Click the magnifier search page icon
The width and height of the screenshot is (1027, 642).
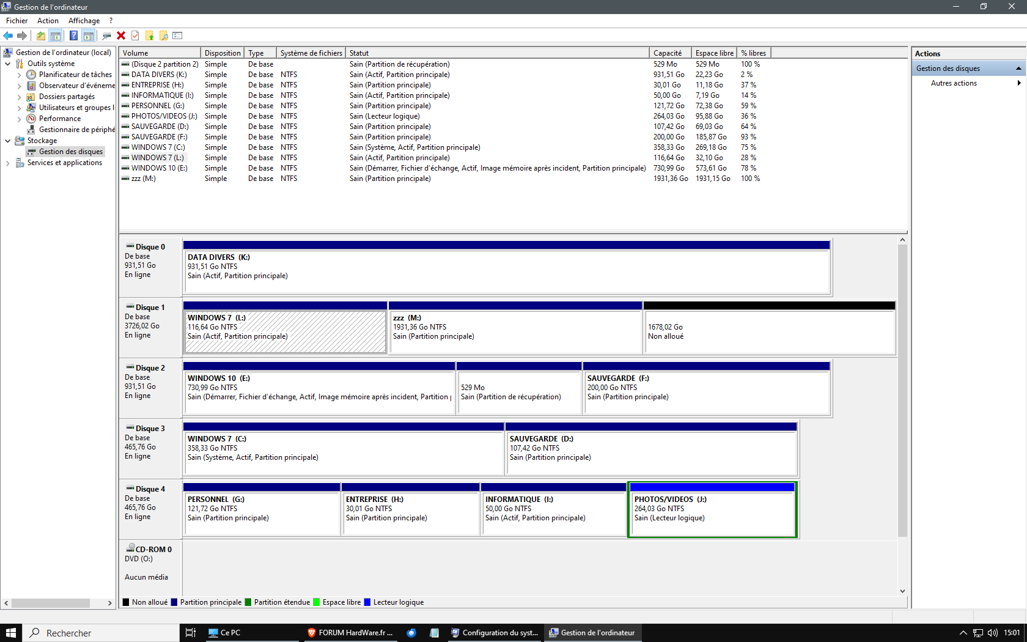pos(163,35)
